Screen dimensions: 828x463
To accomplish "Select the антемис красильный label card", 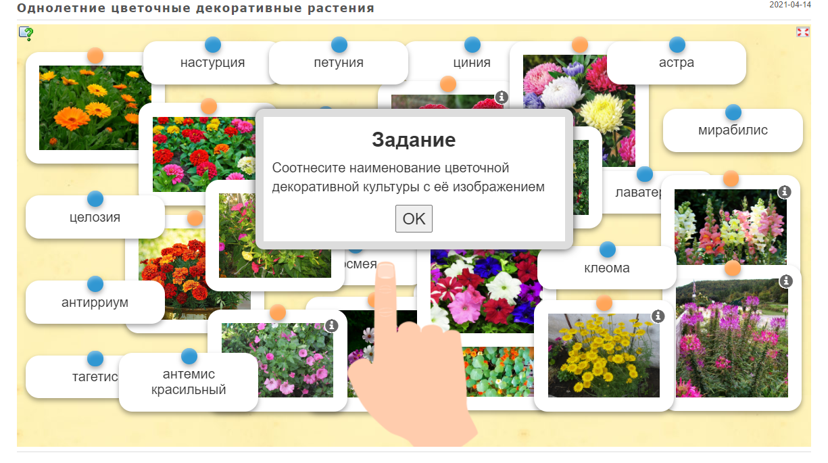I will [x=189, y=382].
